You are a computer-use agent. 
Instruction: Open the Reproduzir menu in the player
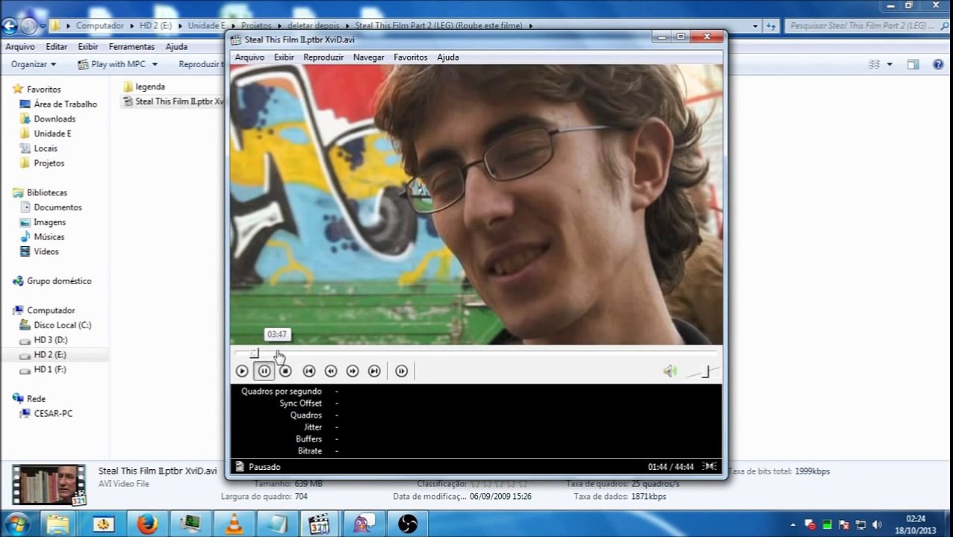point(323,57)
